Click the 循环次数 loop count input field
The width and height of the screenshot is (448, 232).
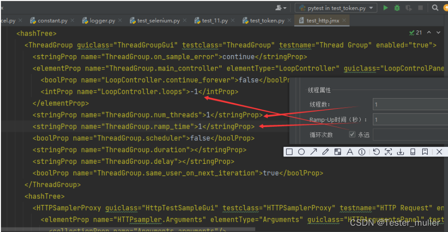[410, 135]
